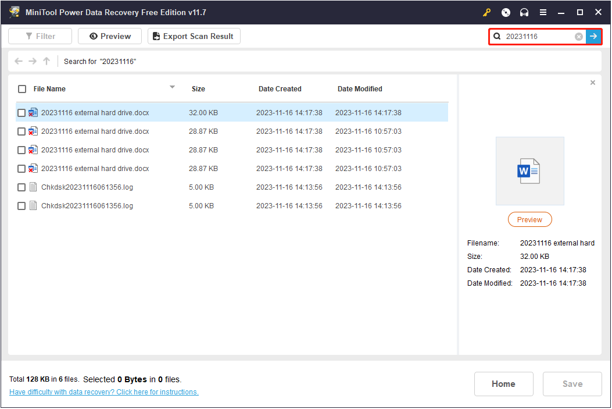
Task: Click into the search box containing 20231116
Action: [539, 36]
